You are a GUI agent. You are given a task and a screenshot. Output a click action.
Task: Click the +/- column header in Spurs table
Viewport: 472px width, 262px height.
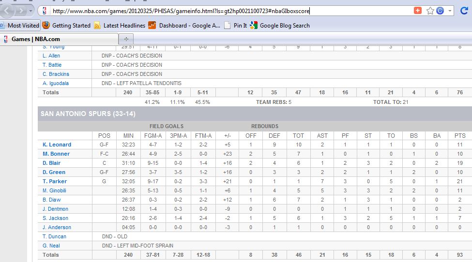pyautogui.click(x=228, y=136)
